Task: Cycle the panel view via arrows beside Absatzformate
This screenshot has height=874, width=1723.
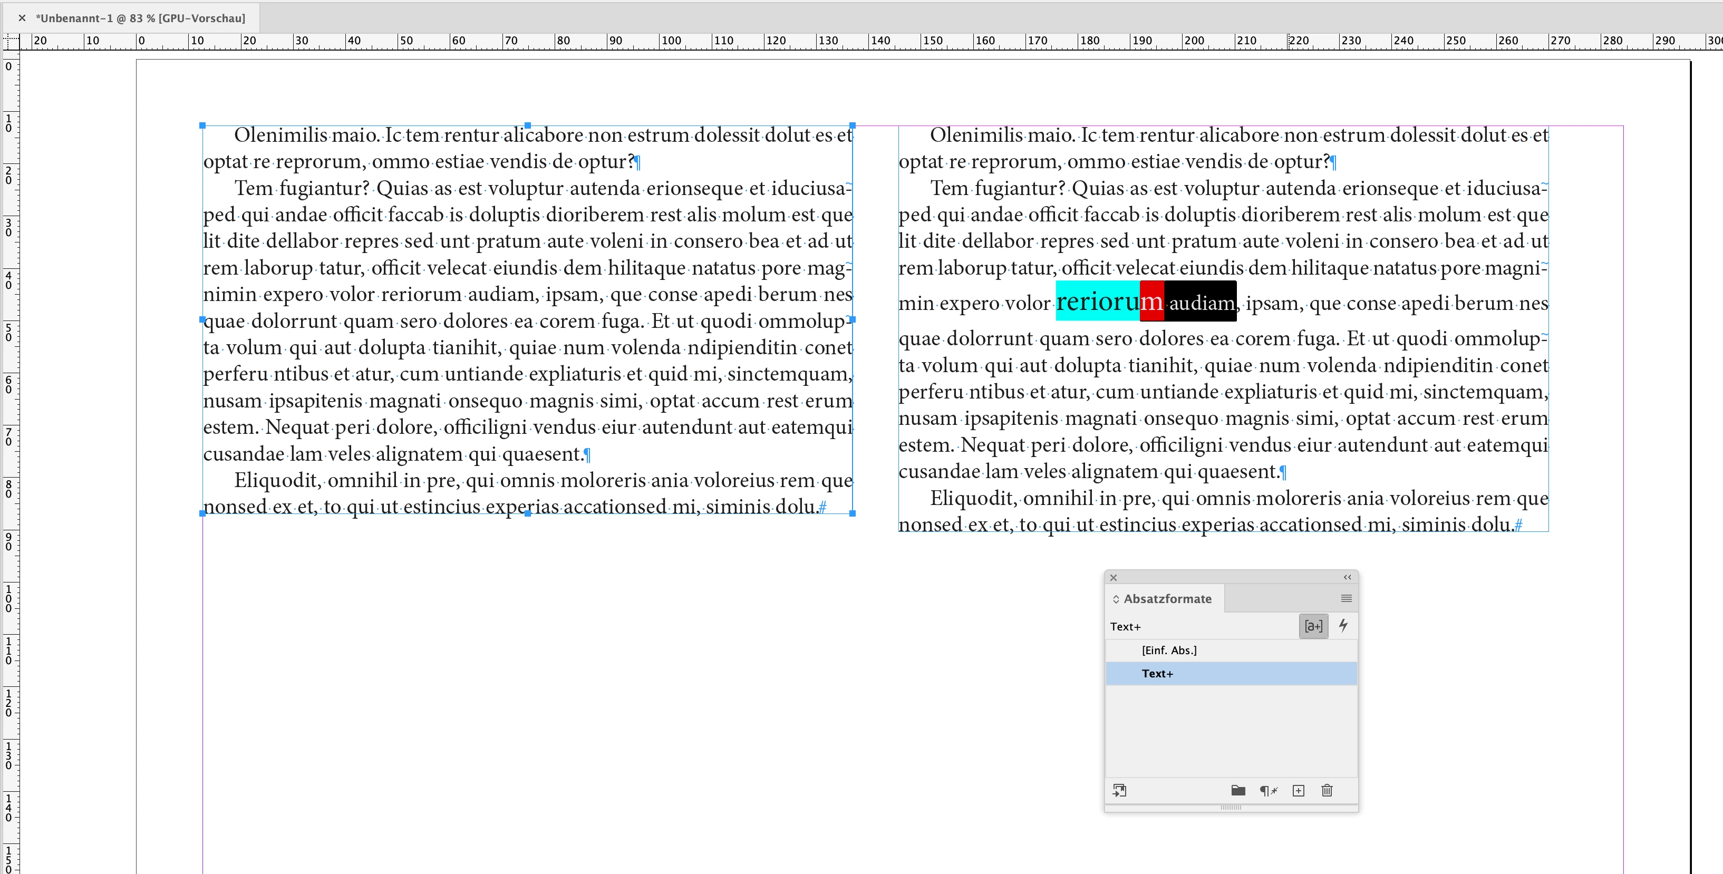Action: click(1116, 599)
